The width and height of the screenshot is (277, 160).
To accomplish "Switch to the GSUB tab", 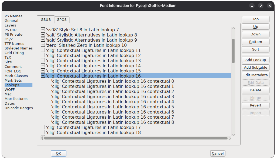I will [x=46, y=20].
